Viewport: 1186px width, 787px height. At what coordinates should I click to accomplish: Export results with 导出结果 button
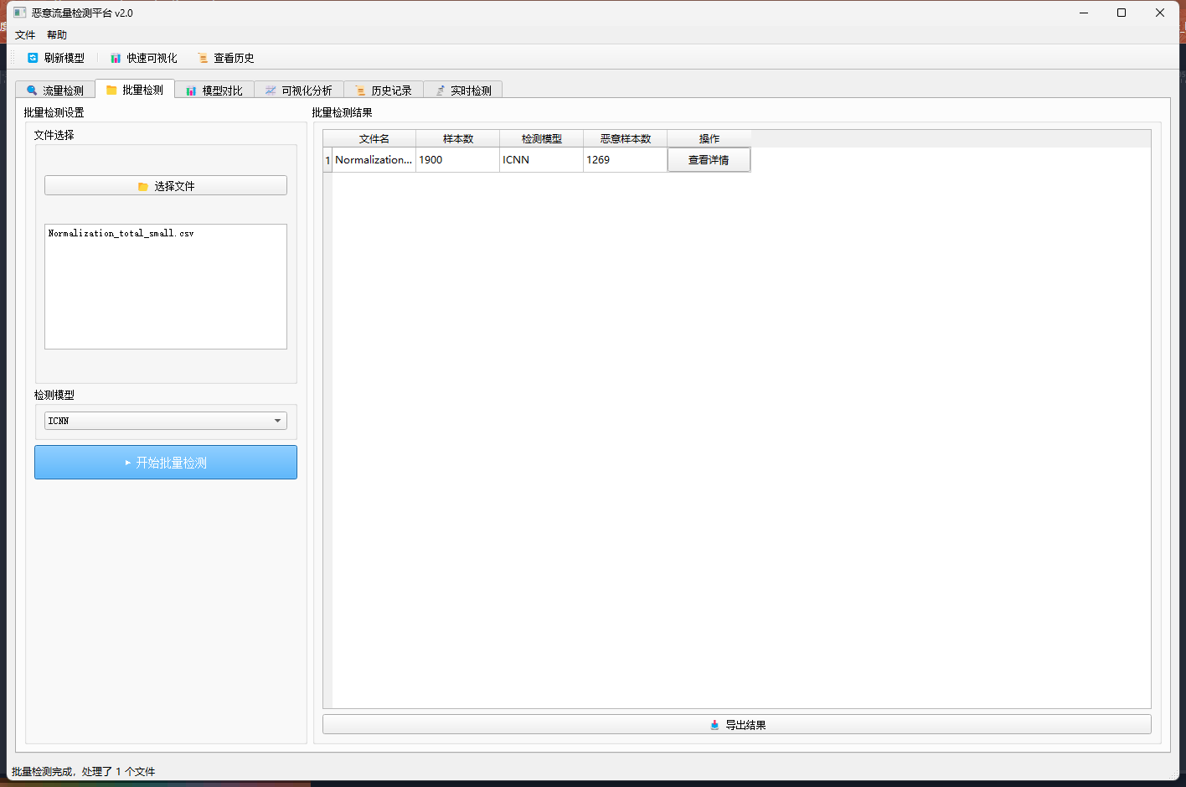tap(736, 725)
